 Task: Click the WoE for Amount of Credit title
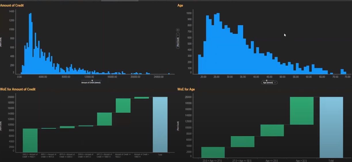click(x=18, y=89)
